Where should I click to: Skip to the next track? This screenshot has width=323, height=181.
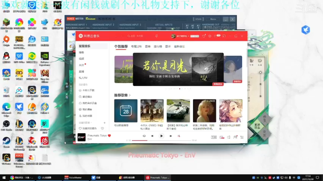pos(170,136)
